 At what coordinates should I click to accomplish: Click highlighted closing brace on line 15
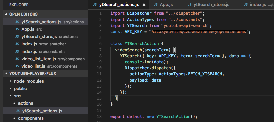coord(117,98)
